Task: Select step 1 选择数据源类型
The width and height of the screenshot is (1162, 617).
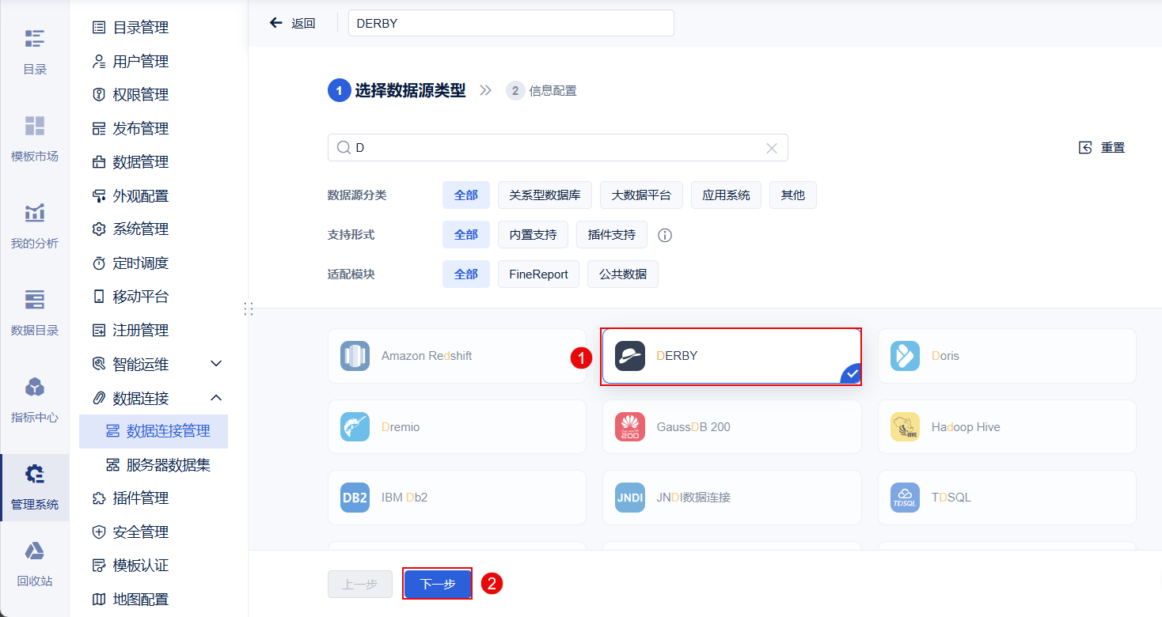Action: [397, 90]
